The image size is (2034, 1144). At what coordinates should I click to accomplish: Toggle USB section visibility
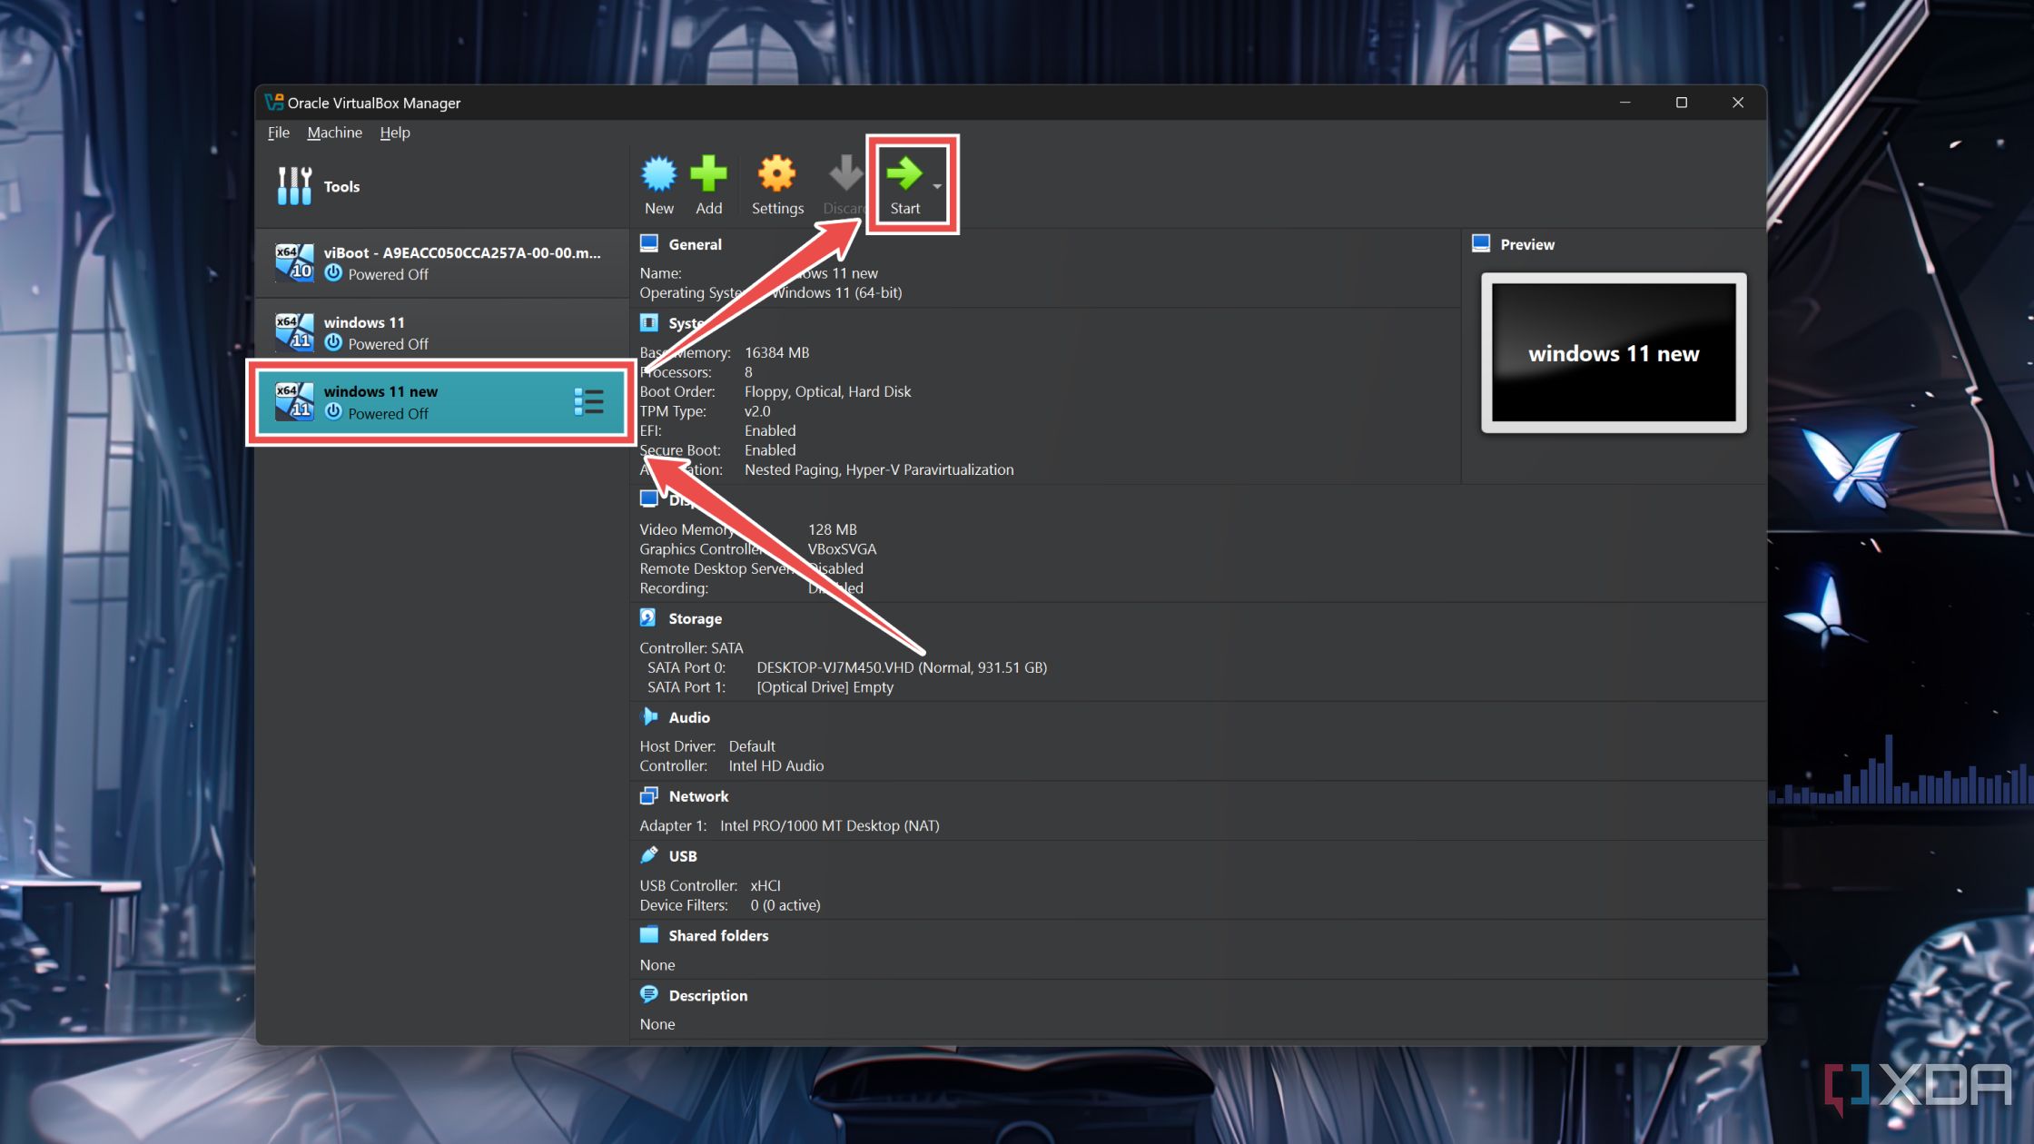coord(682,855)
